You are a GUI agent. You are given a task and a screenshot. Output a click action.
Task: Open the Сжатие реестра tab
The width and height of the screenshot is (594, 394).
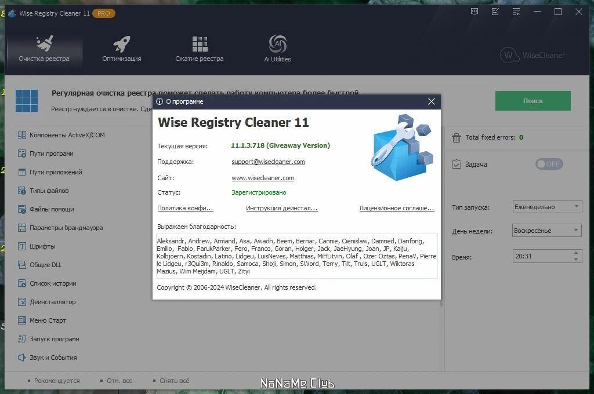point(200,49)
